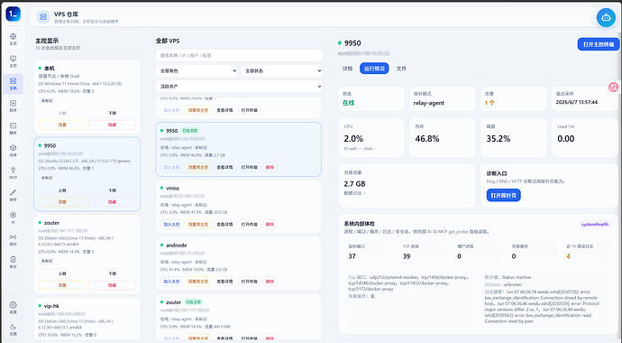The height and width of the screenshot is (343, 622).
Task: Click 隐藏 on the 9950 main-control card
Action: pyautogui.click(x=113, y=201)
